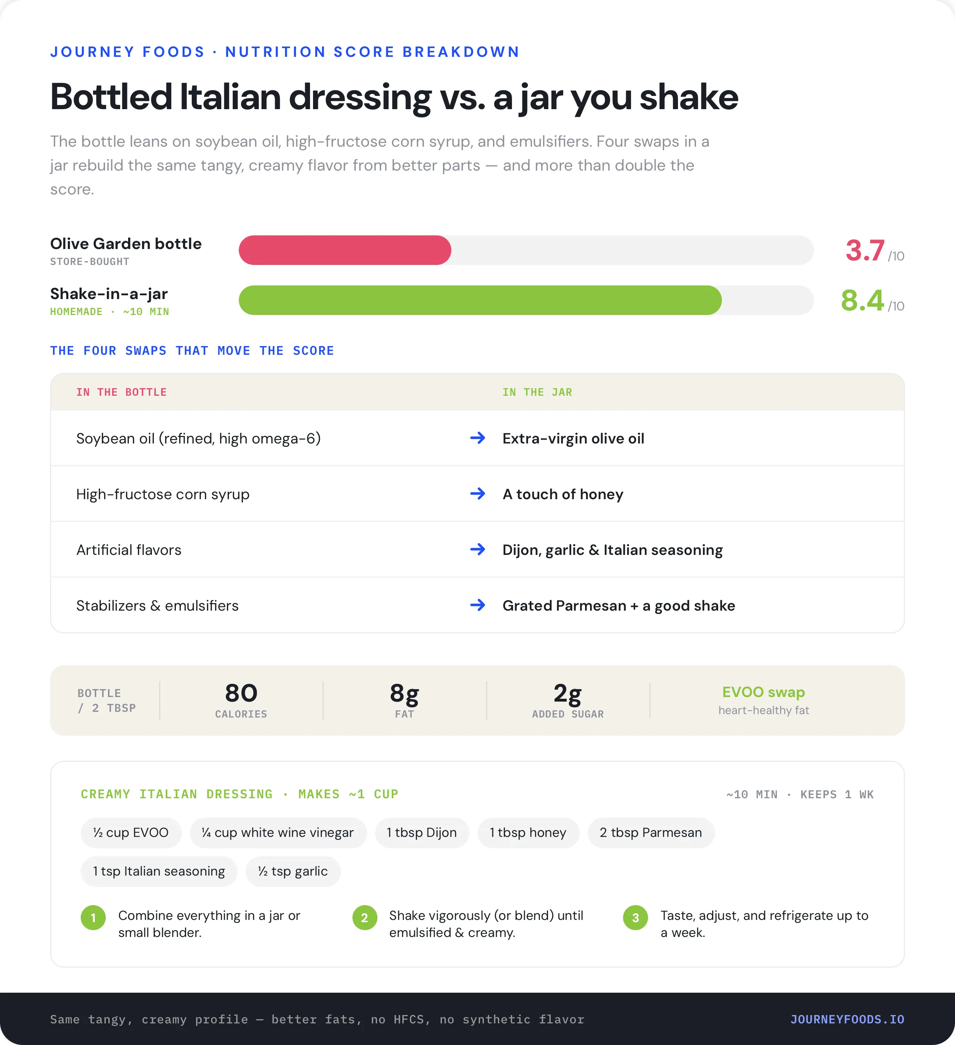Select the ¼ cup white wine vinegar chip
Screen dimensions: 955x1045
click(278, 832)
